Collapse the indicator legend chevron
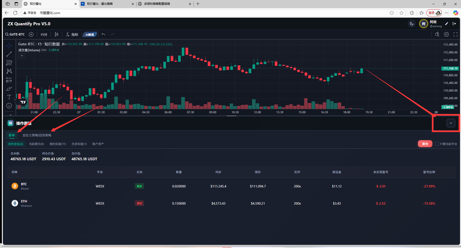This screenshot has height=248, width=461. click(22, 56)
